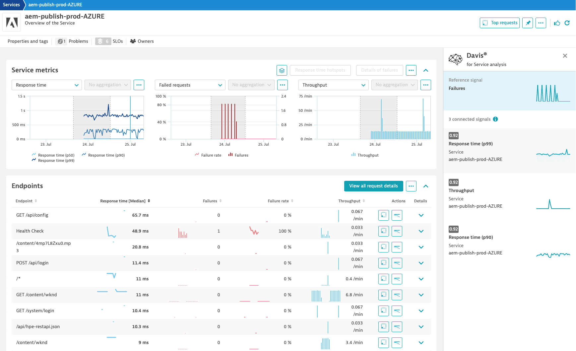
Task: Pin service to dashboard
Action: click(x=528, y=23)
